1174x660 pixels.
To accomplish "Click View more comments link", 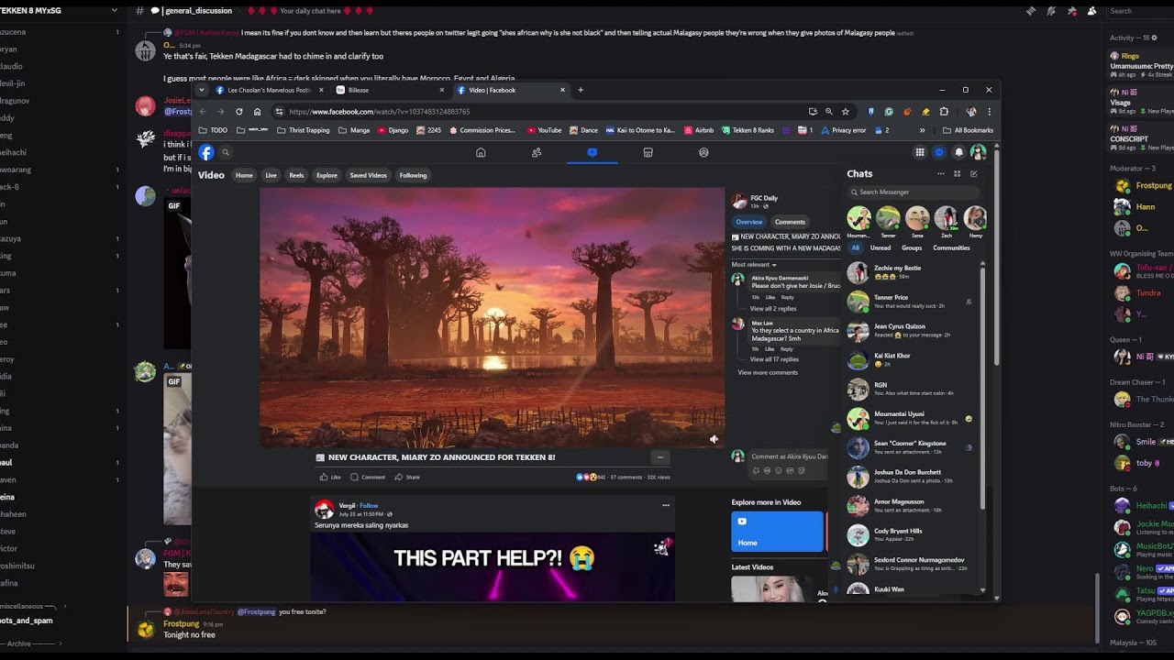I will [768, 372].
